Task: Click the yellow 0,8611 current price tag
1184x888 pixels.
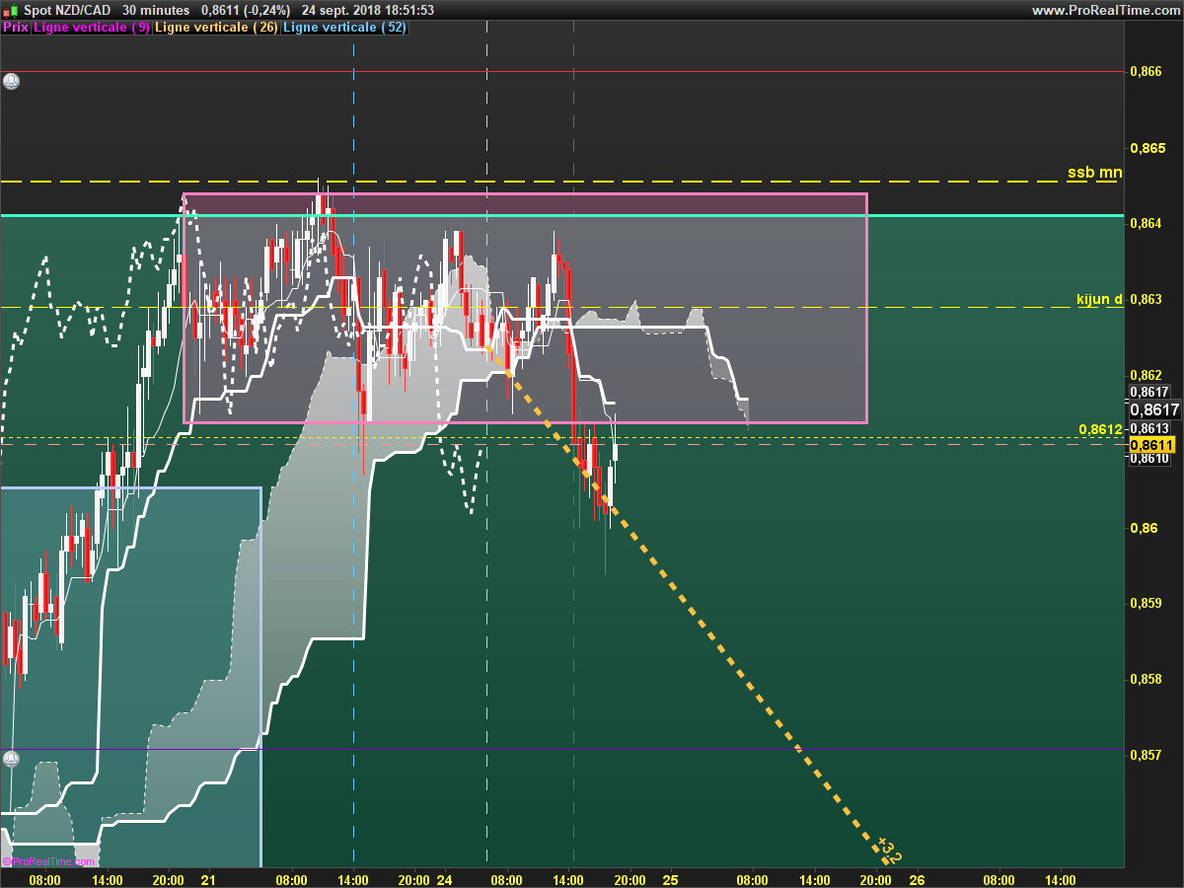Action: coord(1152,446)
